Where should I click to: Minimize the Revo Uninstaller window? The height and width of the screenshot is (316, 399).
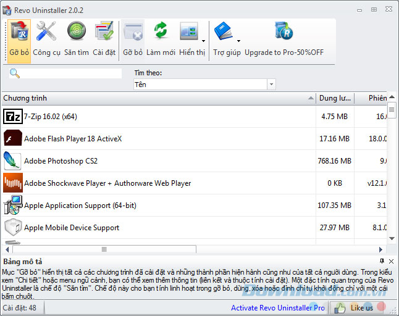[x=359, y=10]
